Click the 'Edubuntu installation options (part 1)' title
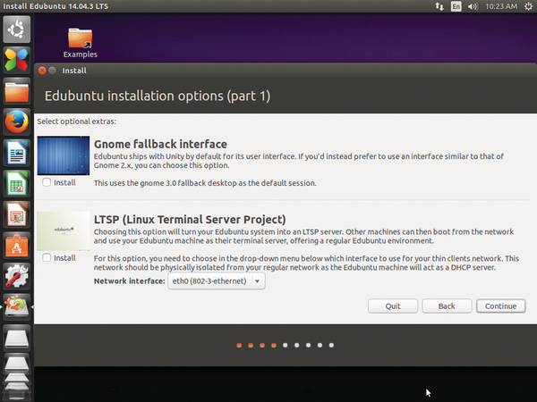537x402 pixels. click(x=158, y=96)
